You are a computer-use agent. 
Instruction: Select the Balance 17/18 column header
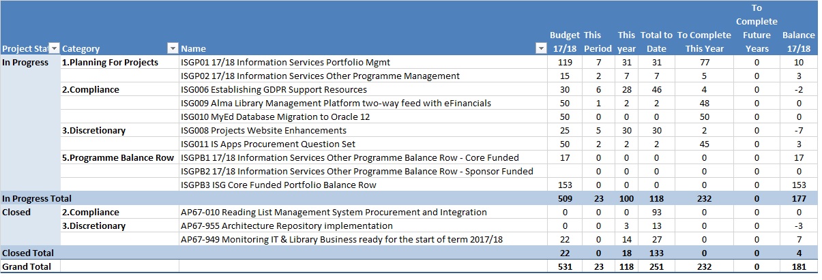coord(798,42)
